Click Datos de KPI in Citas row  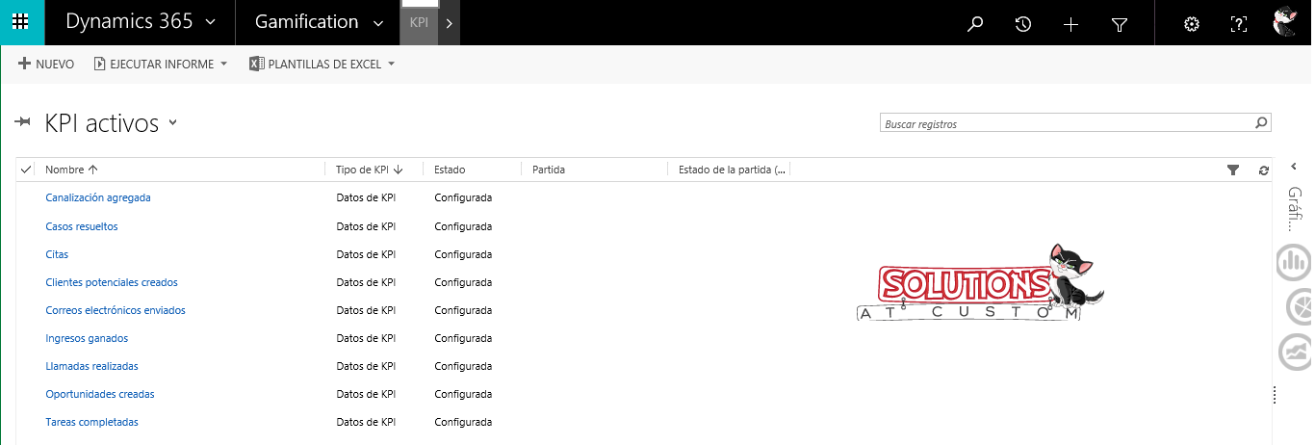366,254
